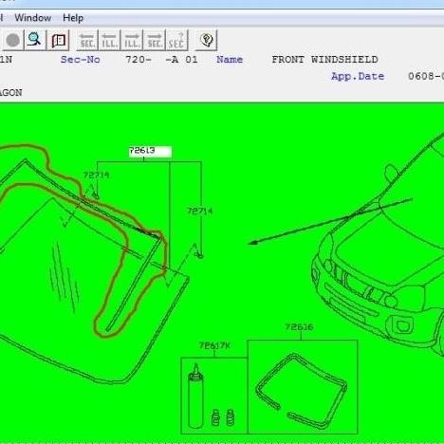Click the section number 720- value
The height and width of the screenshot is (444, 444).
pyautogui.click(x=139, y=60)
